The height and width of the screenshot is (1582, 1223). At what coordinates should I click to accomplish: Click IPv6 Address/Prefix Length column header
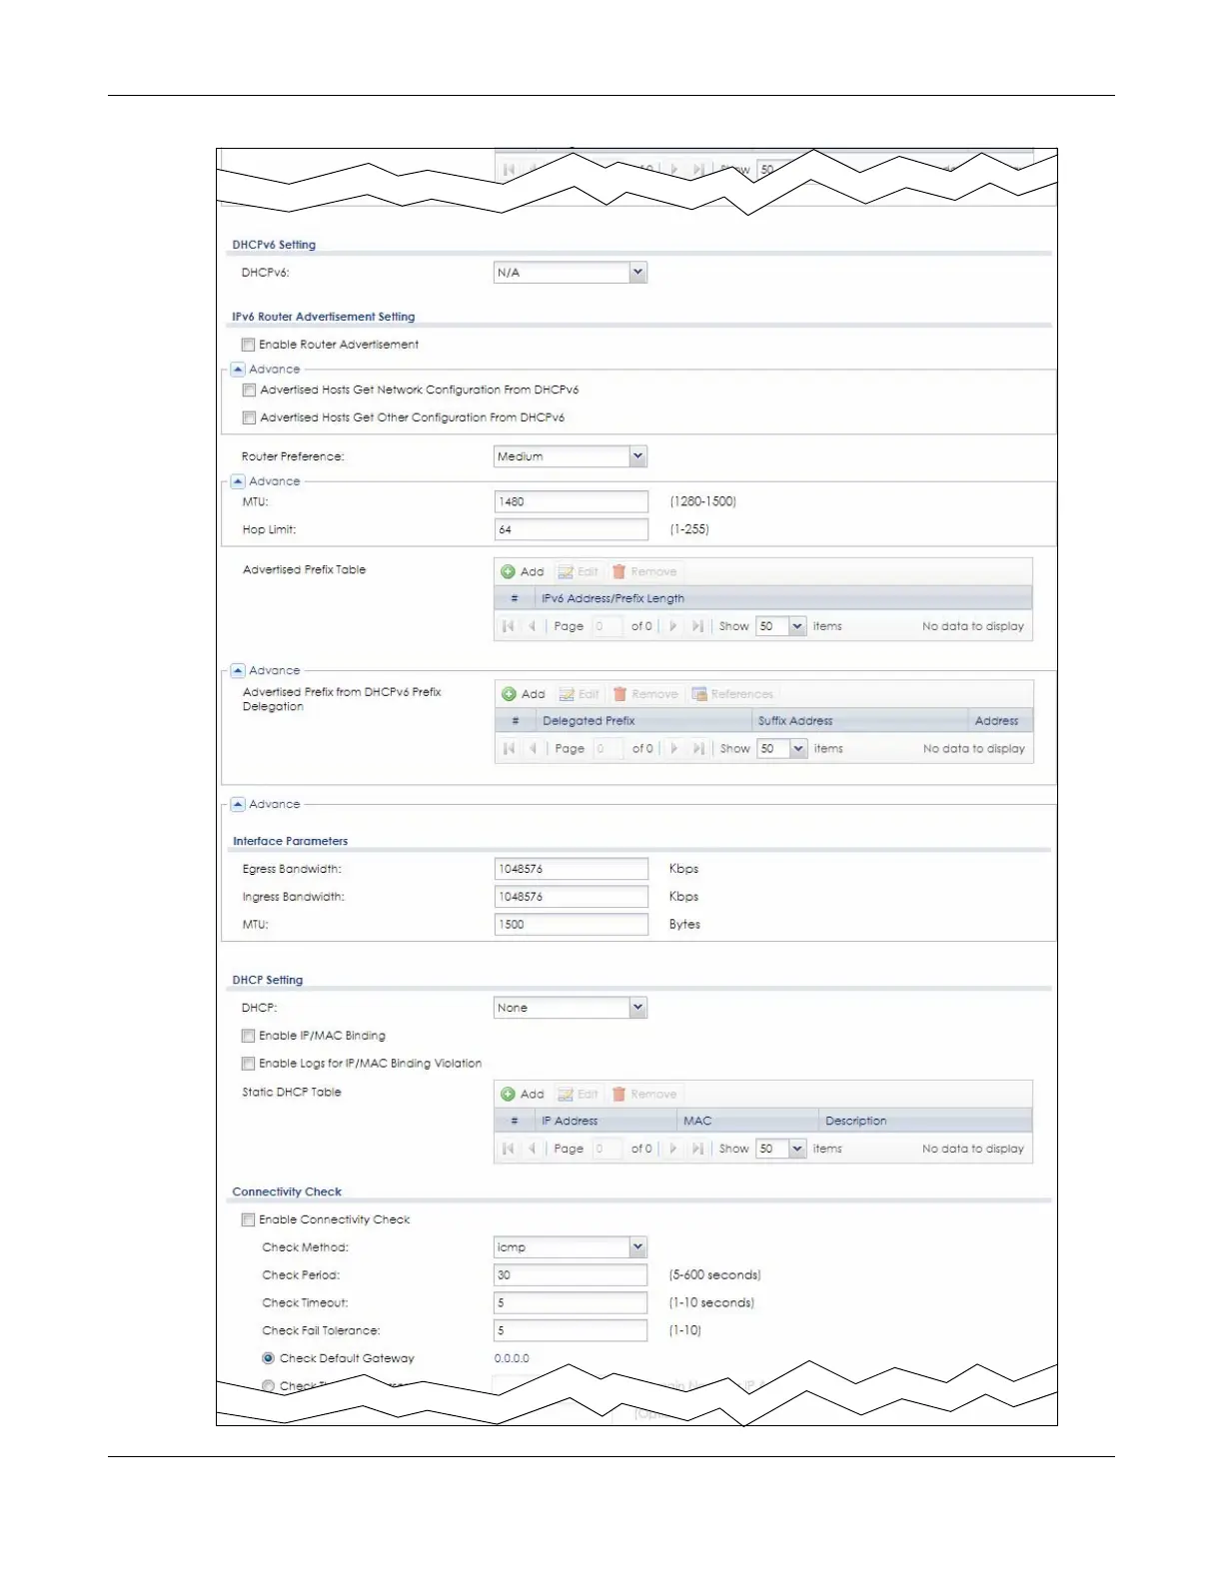783,598
